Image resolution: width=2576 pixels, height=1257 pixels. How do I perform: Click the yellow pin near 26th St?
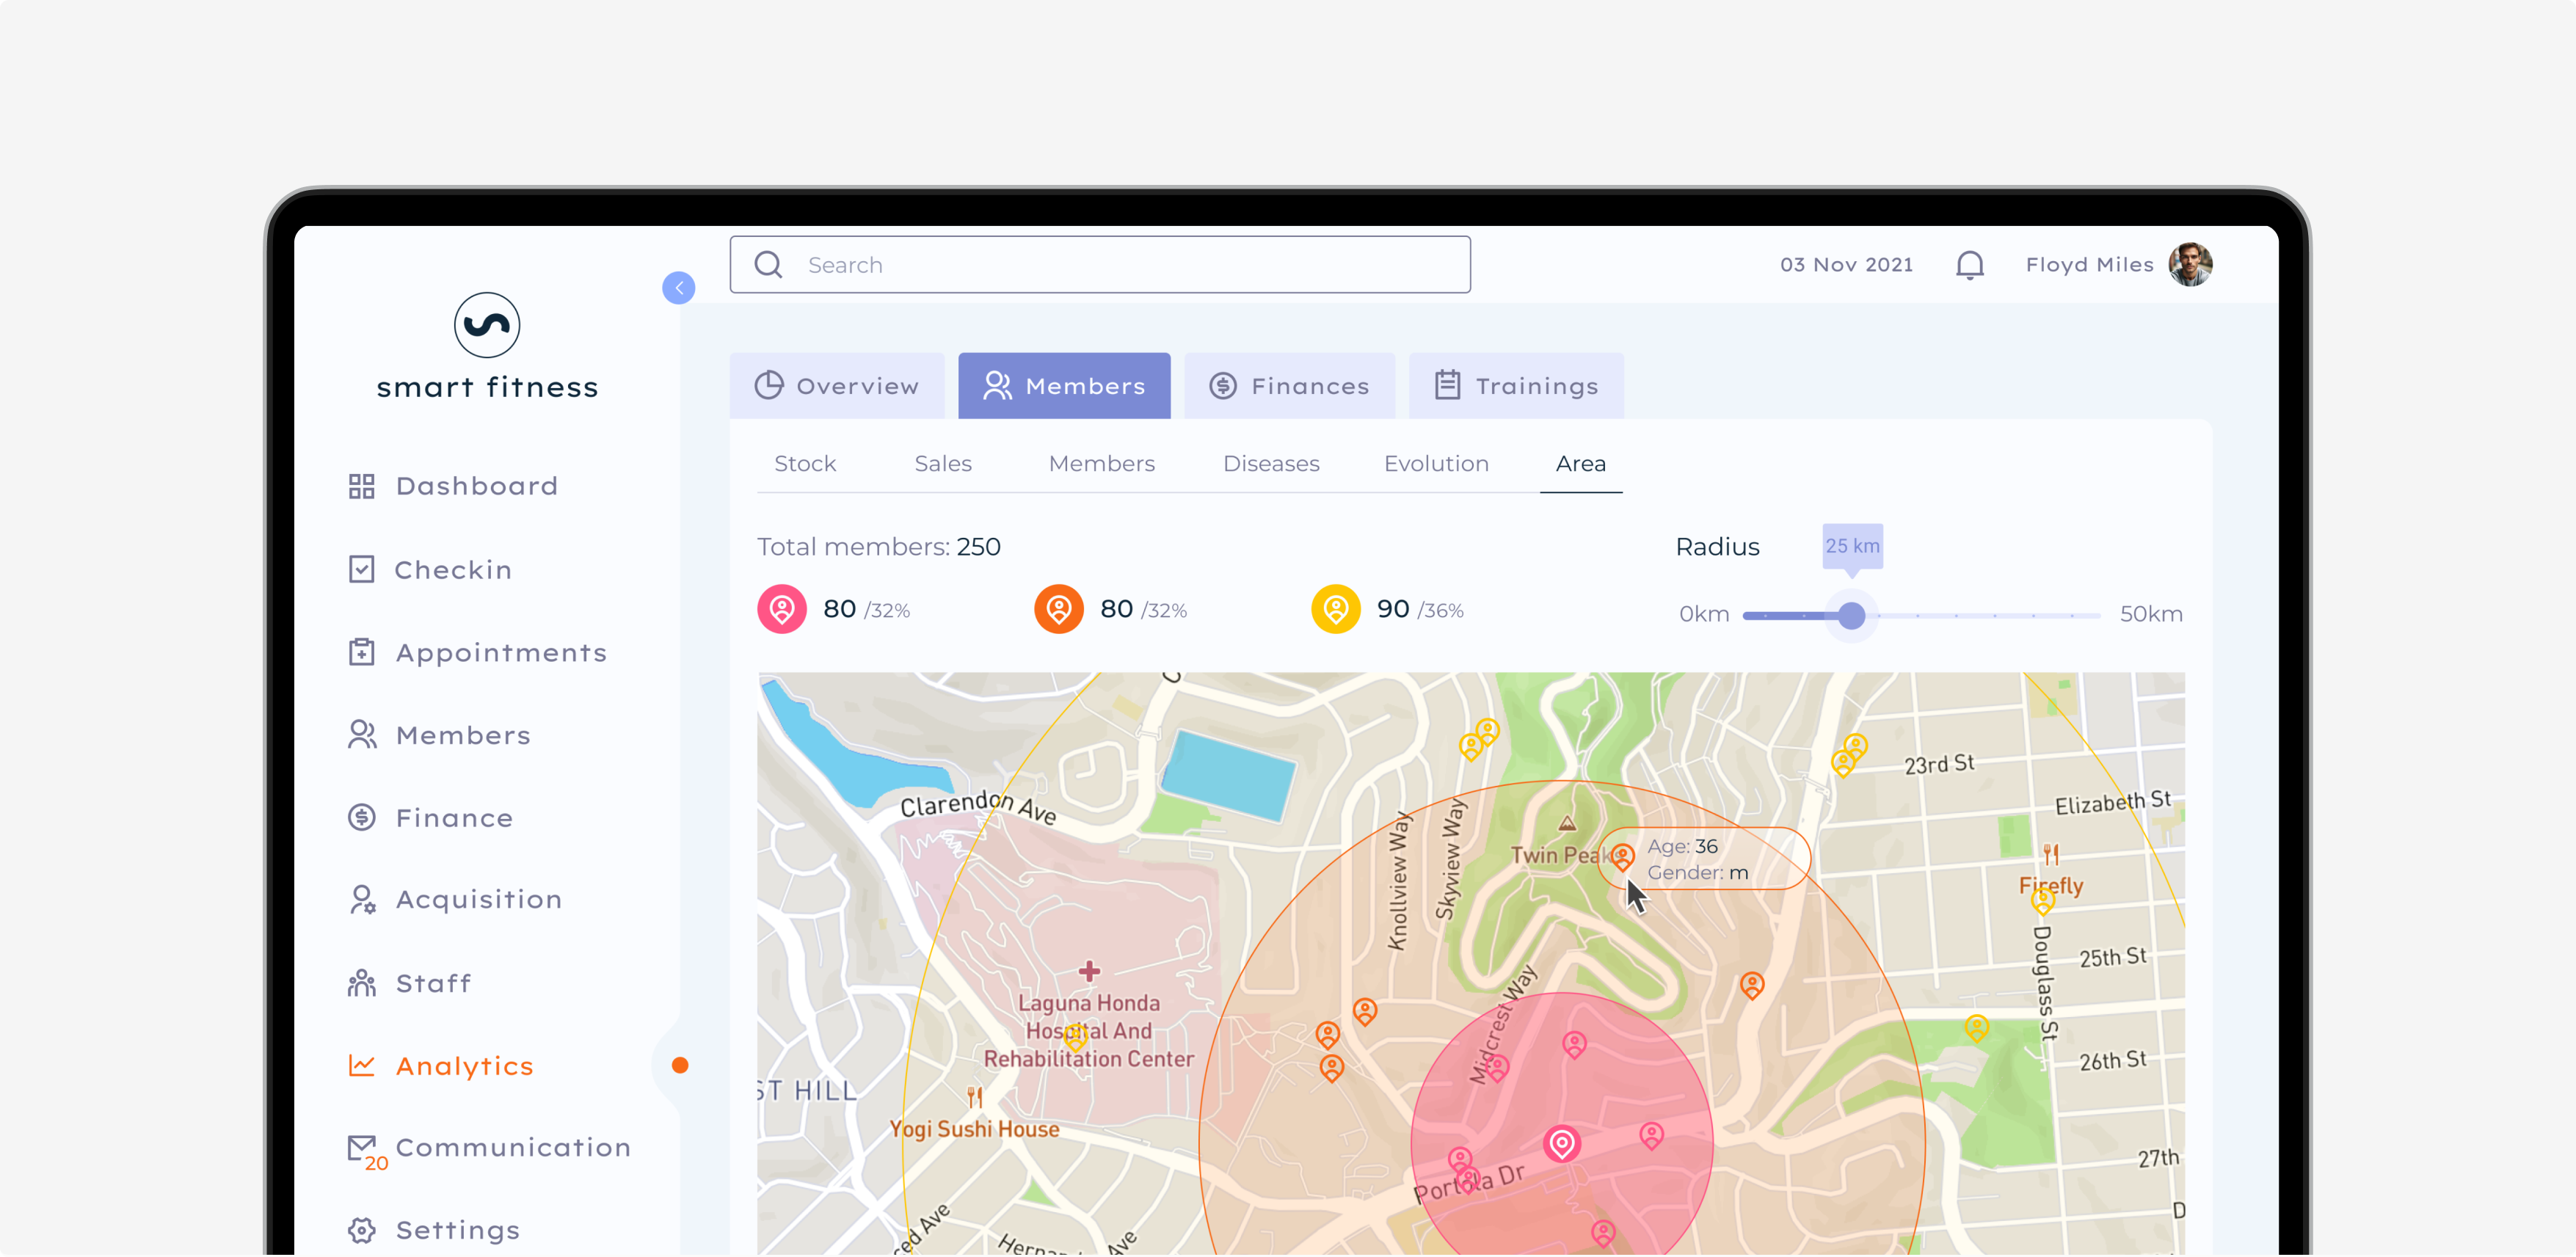coord(1977,1027)
